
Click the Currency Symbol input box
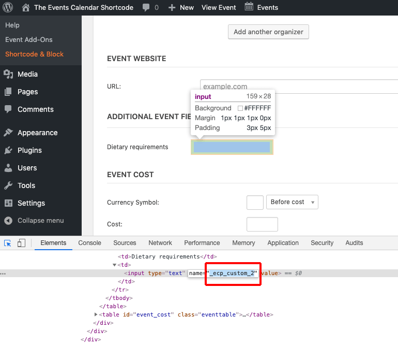pos(255,202)
